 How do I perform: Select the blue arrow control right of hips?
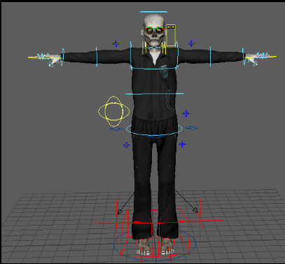[192, 128]
